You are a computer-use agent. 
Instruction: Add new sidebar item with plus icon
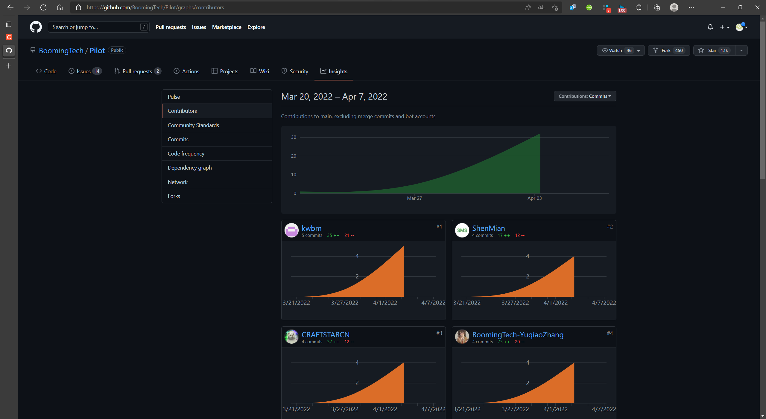9,66
